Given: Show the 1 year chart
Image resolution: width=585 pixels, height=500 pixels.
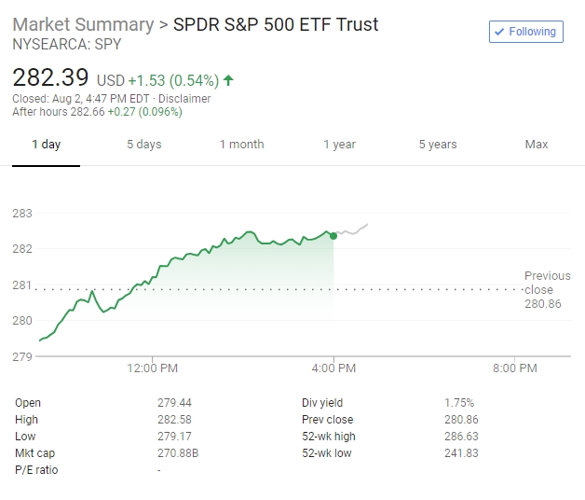Looking at the screenshot, I should [339, 145].
